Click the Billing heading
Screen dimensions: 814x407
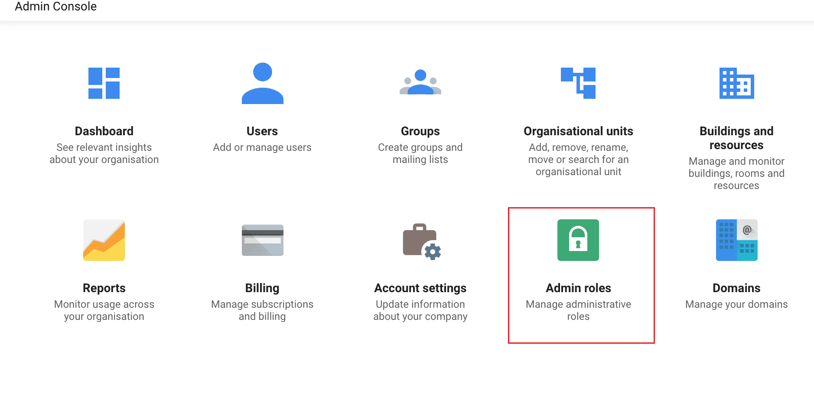[262, 288]
